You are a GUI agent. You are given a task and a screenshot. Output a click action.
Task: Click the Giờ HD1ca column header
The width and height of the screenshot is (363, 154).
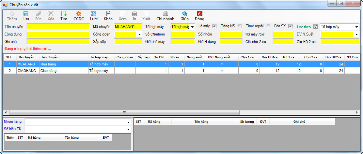point(270,57)
